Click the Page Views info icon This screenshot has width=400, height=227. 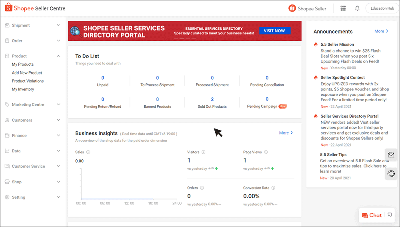tap(266, 152)
